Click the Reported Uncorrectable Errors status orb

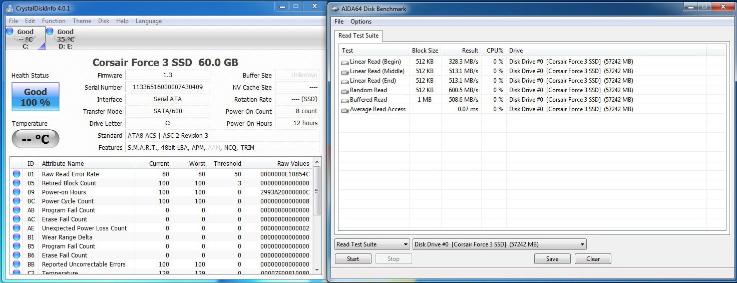coord(17,264)
